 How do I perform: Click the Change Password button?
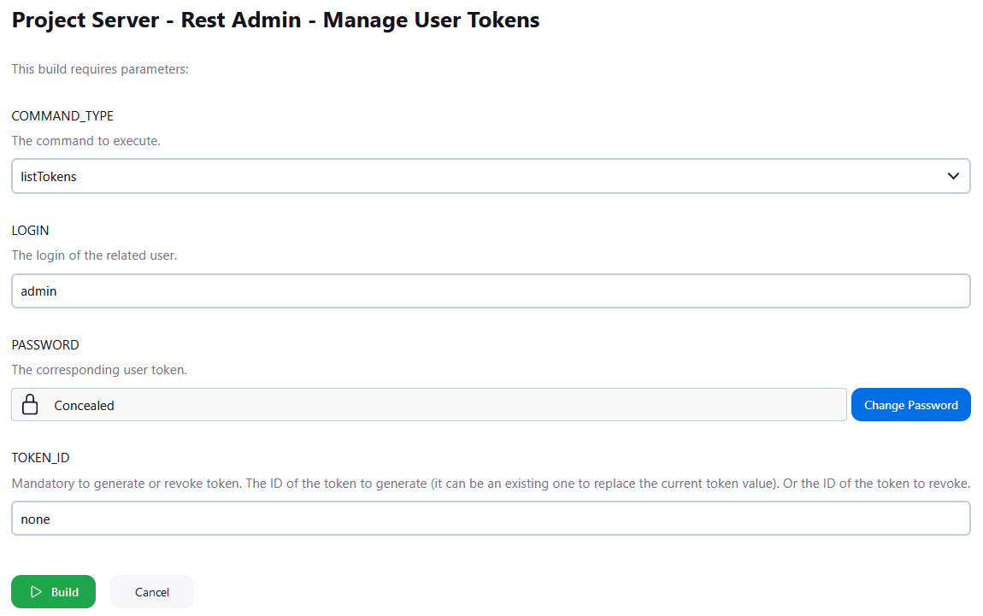point(910,404)
